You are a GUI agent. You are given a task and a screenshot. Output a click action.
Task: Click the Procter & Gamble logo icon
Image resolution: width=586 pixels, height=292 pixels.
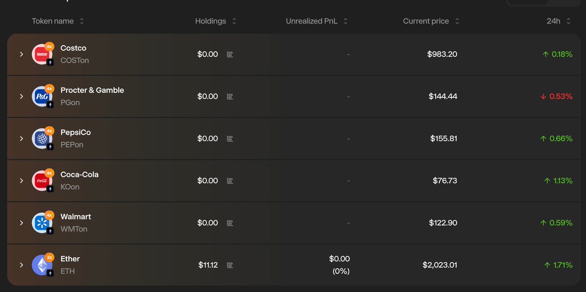click(42, 96)
